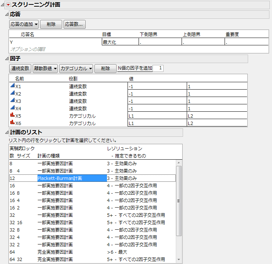Screen dimensions: 272x264
Task: Click the 応答数... button
Action: [x=75, y=24]
